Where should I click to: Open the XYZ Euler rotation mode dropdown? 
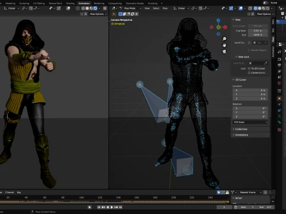coord(250,122)
